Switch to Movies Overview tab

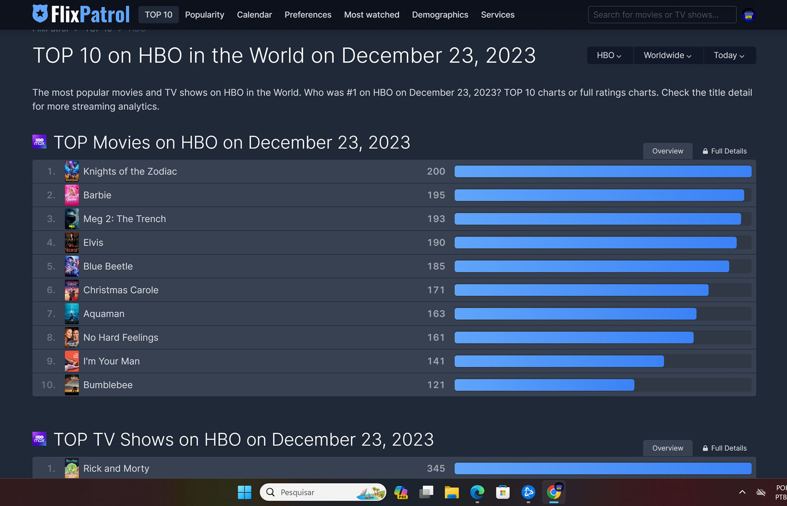[x=667, y=151]
